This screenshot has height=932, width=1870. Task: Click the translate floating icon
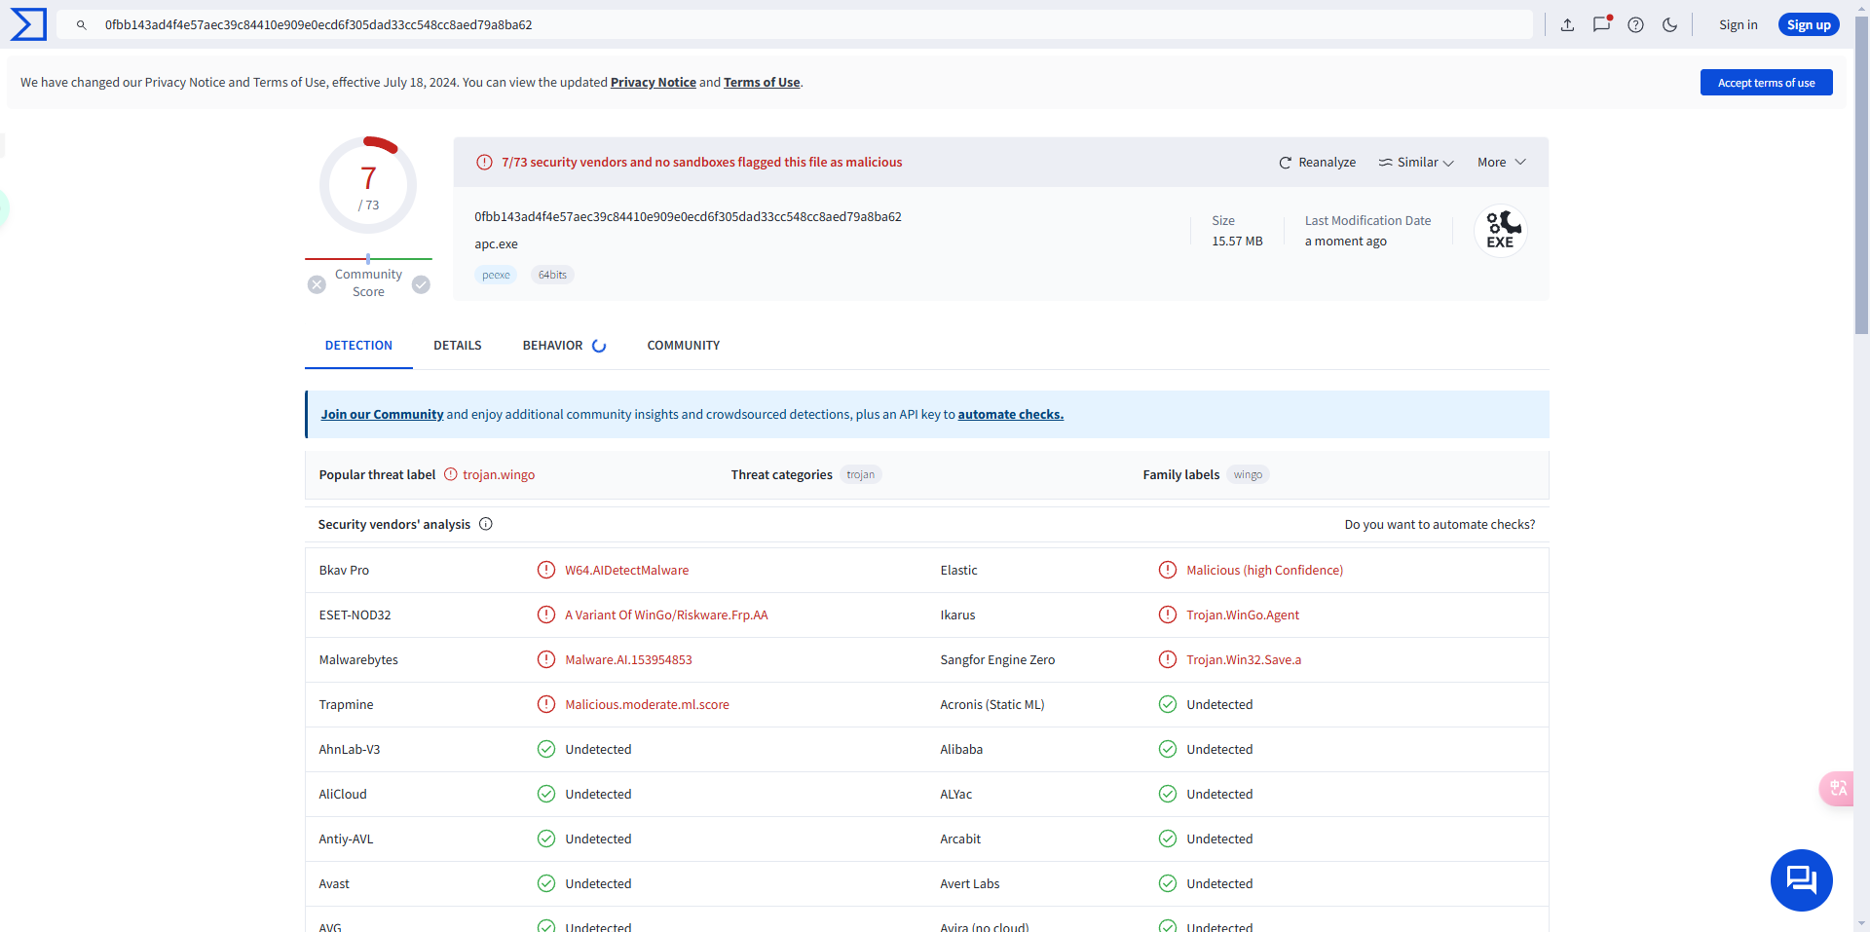(x=1837, y=788)
